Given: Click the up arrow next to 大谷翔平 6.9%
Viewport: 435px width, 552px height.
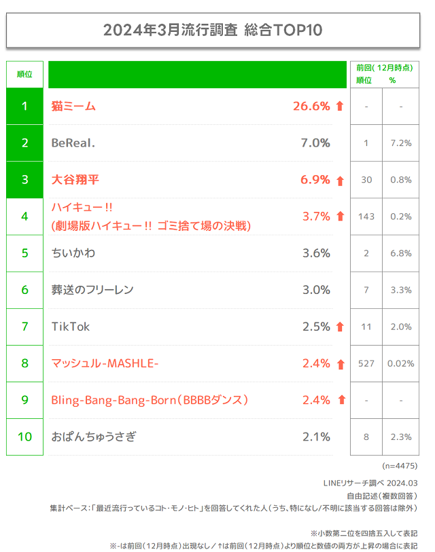Looking at the screenshot, I should pyautogui.click(x=340, y=181).
